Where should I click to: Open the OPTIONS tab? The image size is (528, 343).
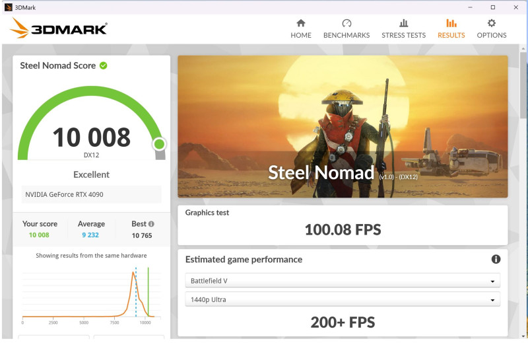coord(491,29)
